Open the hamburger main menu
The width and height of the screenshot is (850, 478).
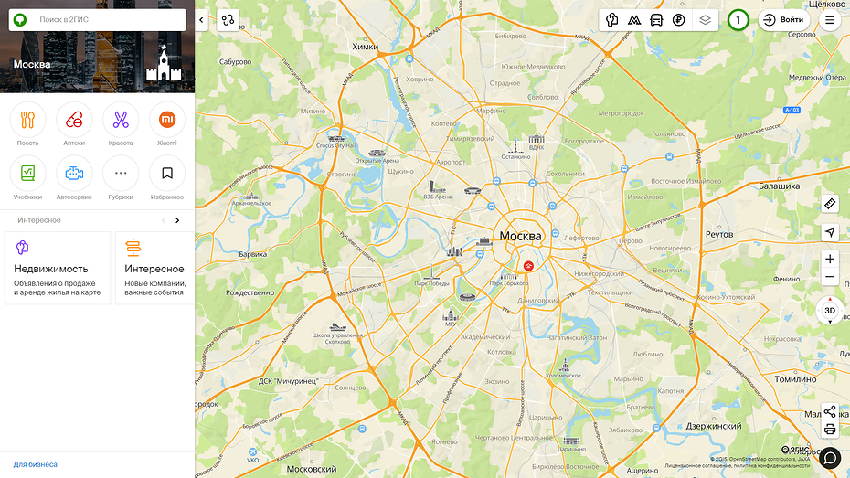(x=830, y=20)
